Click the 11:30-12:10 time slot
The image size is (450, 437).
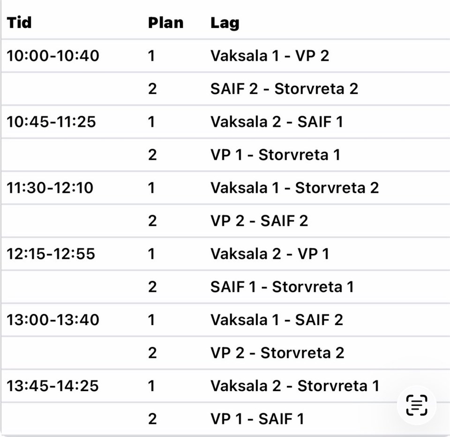(50, 188)
